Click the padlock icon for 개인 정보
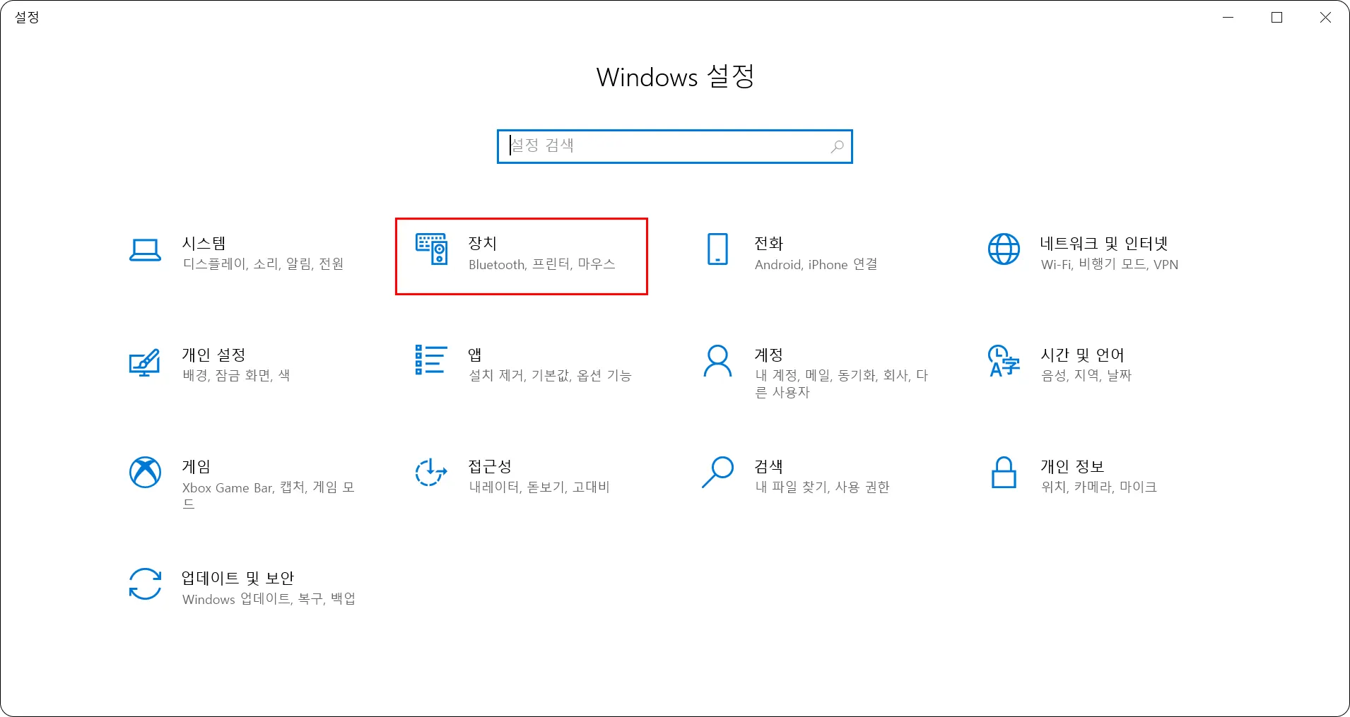1350x717 pixels. tap(1004, 473)
